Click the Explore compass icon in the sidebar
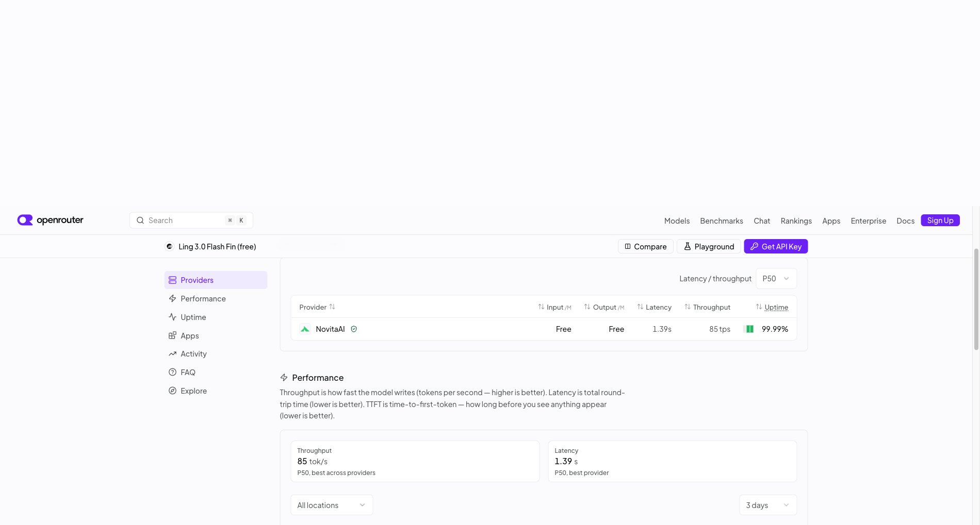This screenshot has width=980, height=525. [172, 391]
